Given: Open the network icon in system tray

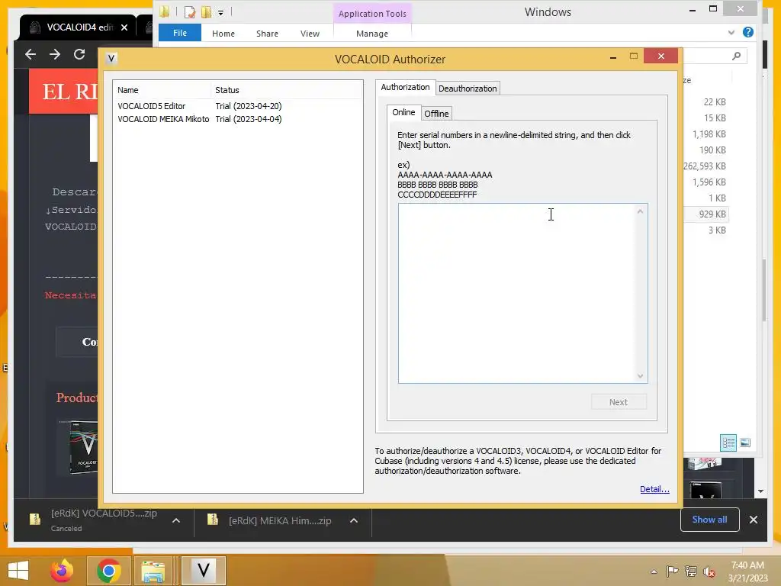Looking at the screenshot, I should pos(690,571).
